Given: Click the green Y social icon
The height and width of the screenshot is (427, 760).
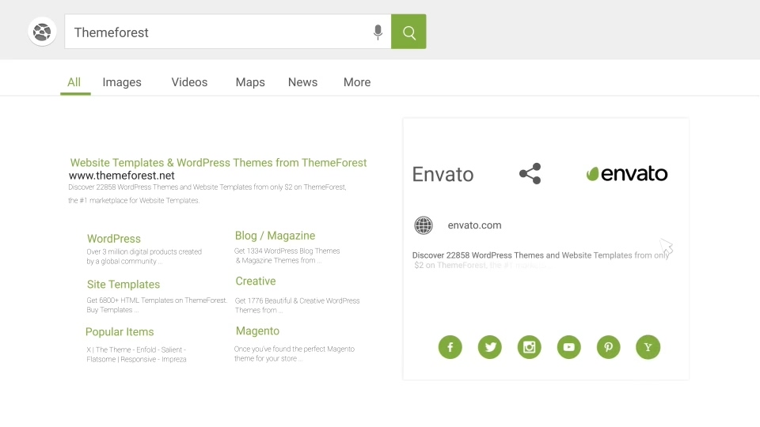Looking at the screenshot, I should coord(648,347).
